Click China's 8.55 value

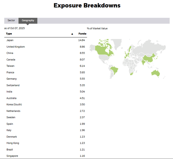(x=82, y=53)
